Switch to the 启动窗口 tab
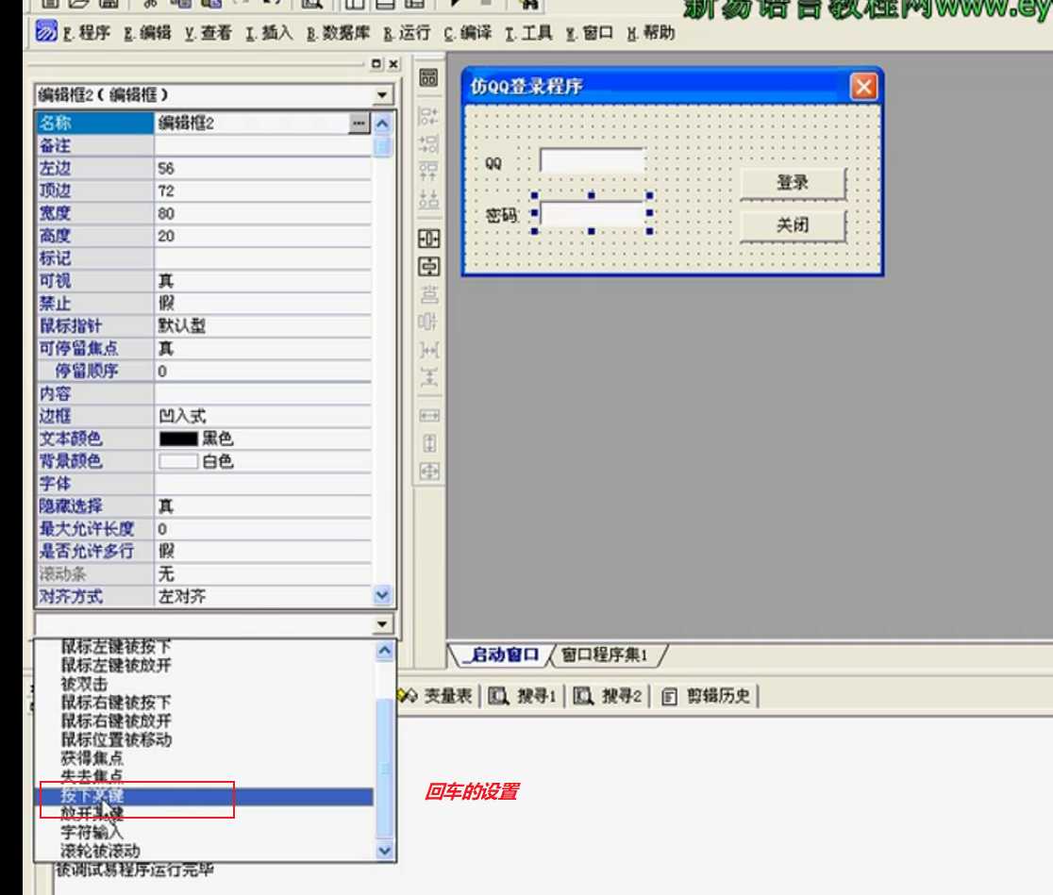The height and width of the screenshot is (895, 1053). pos(502,655)
